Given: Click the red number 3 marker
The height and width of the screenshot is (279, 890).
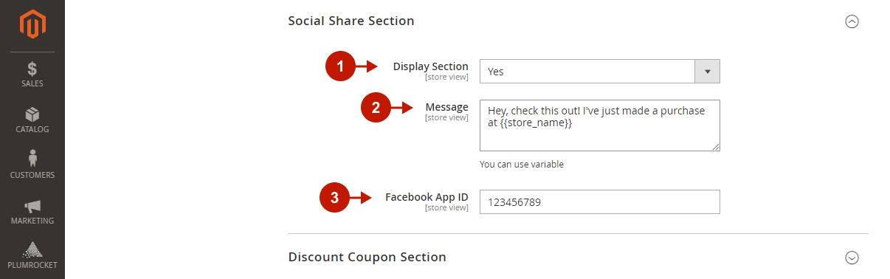Looking at the screenshot, I should coord(334,198).
